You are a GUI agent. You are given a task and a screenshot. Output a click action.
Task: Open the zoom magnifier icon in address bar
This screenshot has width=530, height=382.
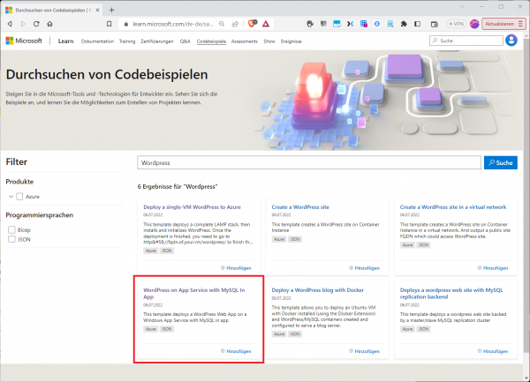222,24
